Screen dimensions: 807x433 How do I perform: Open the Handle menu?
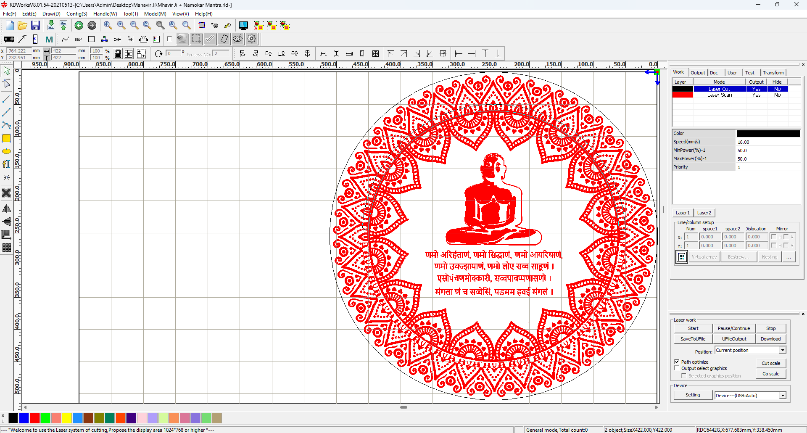(105, 13)
